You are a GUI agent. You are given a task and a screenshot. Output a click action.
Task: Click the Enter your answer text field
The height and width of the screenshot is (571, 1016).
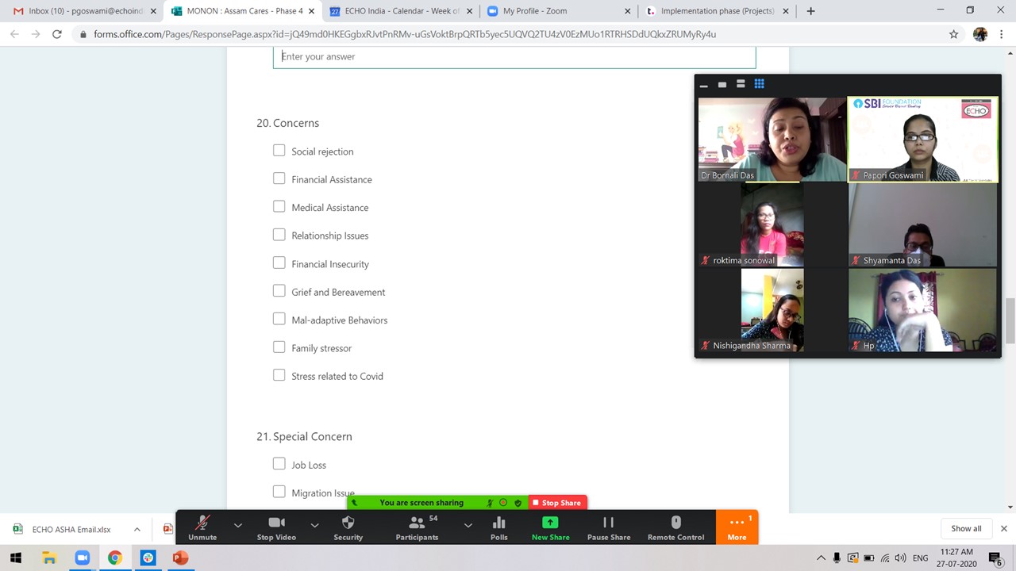(x=514, y=57)
